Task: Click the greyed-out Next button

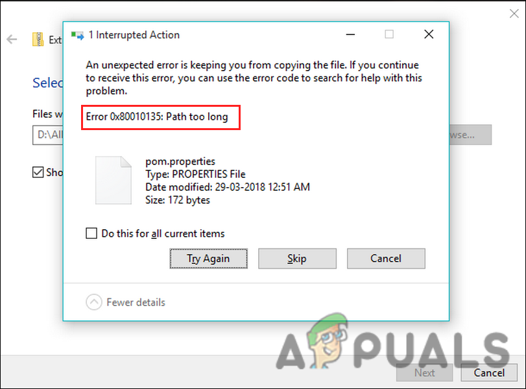Action: coord(424,372)
